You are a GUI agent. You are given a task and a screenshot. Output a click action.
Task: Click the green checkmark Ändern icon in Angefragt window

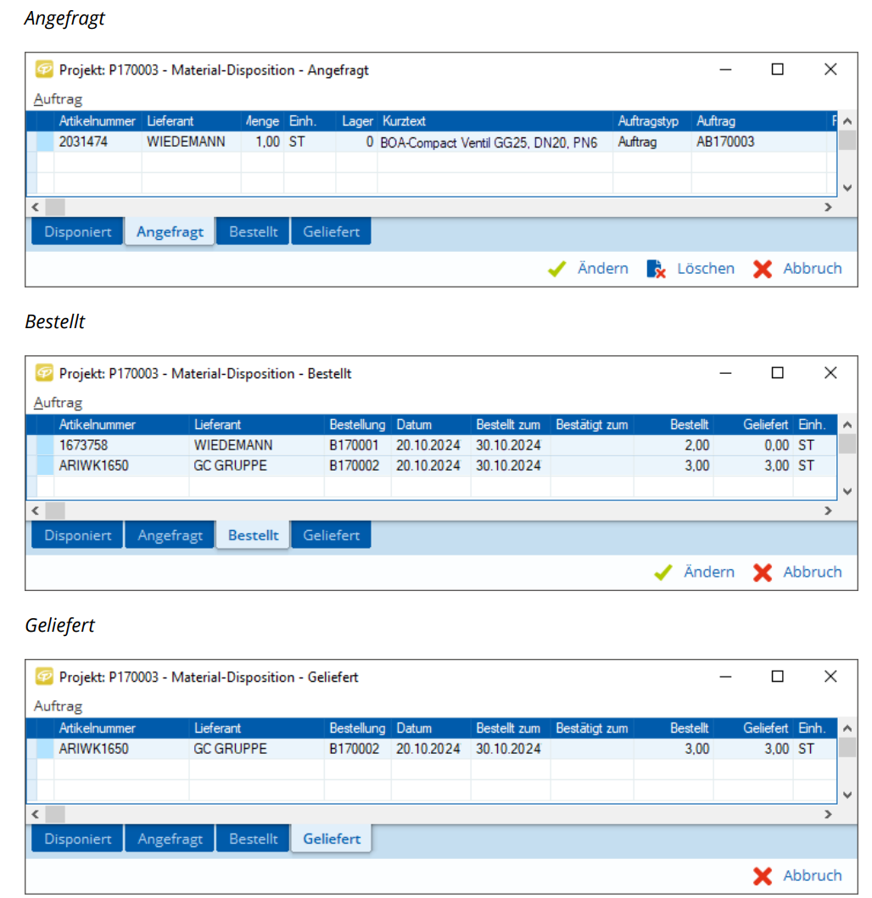[x=556, y=269]
